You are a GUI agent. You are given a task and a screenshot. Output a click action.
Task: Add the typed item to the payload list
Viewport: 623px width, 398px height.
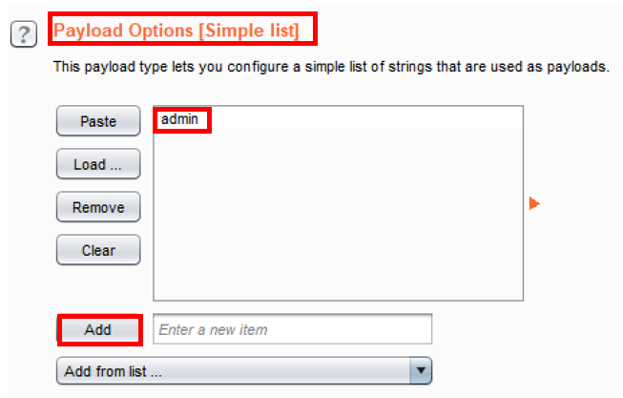(x=98, y=329)
